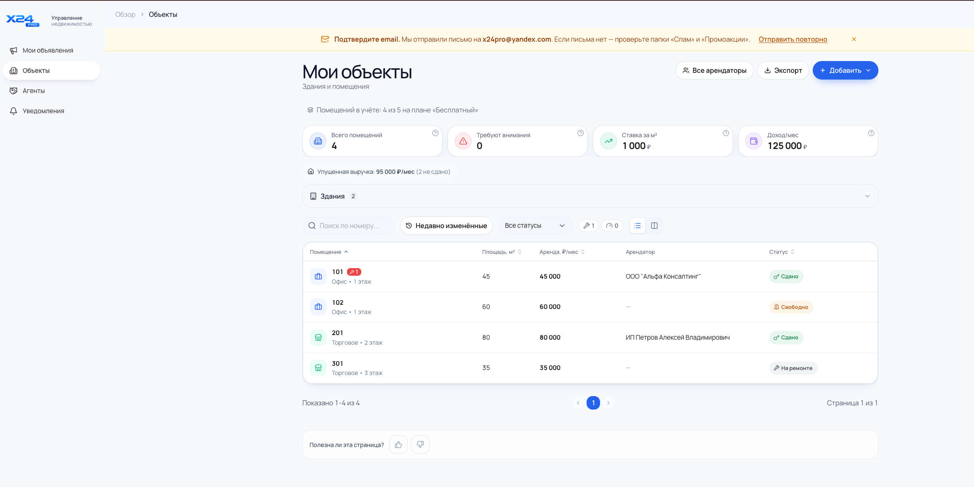Switch to list view
This screenshot has width=974, height=487.
click(638, 226)
